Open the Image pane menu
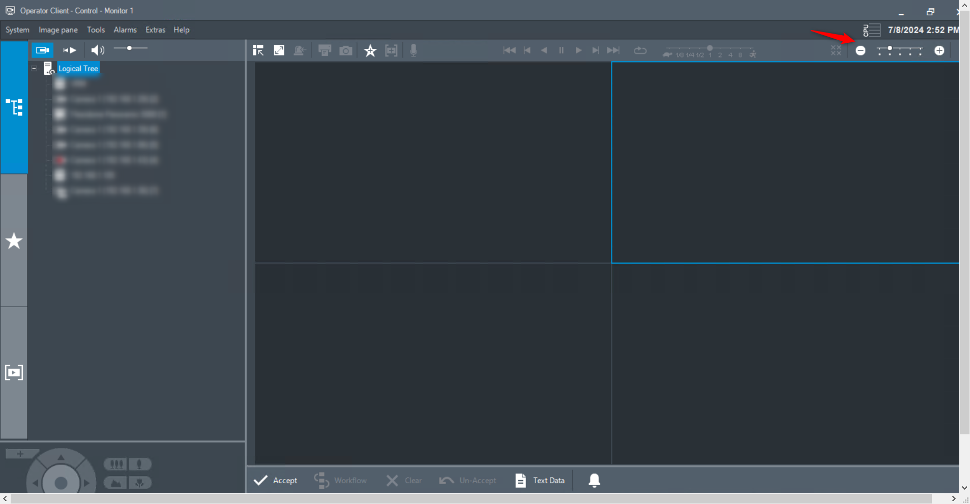This screenshot has width=970, height=504. click(58, 29)
